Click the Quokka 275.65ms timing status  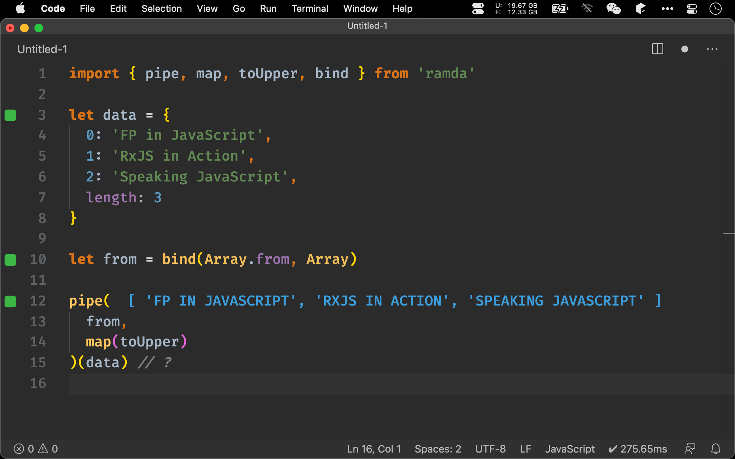coord(638,449)
